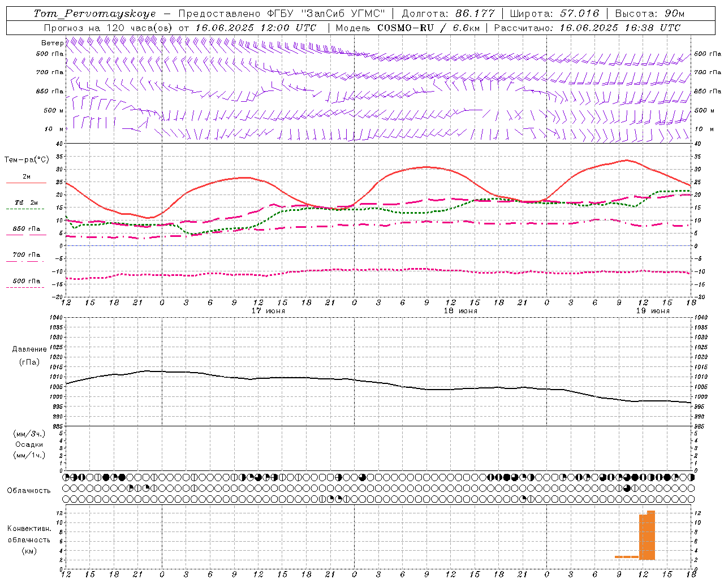Select the longitude value 86.177

[475, 14]
